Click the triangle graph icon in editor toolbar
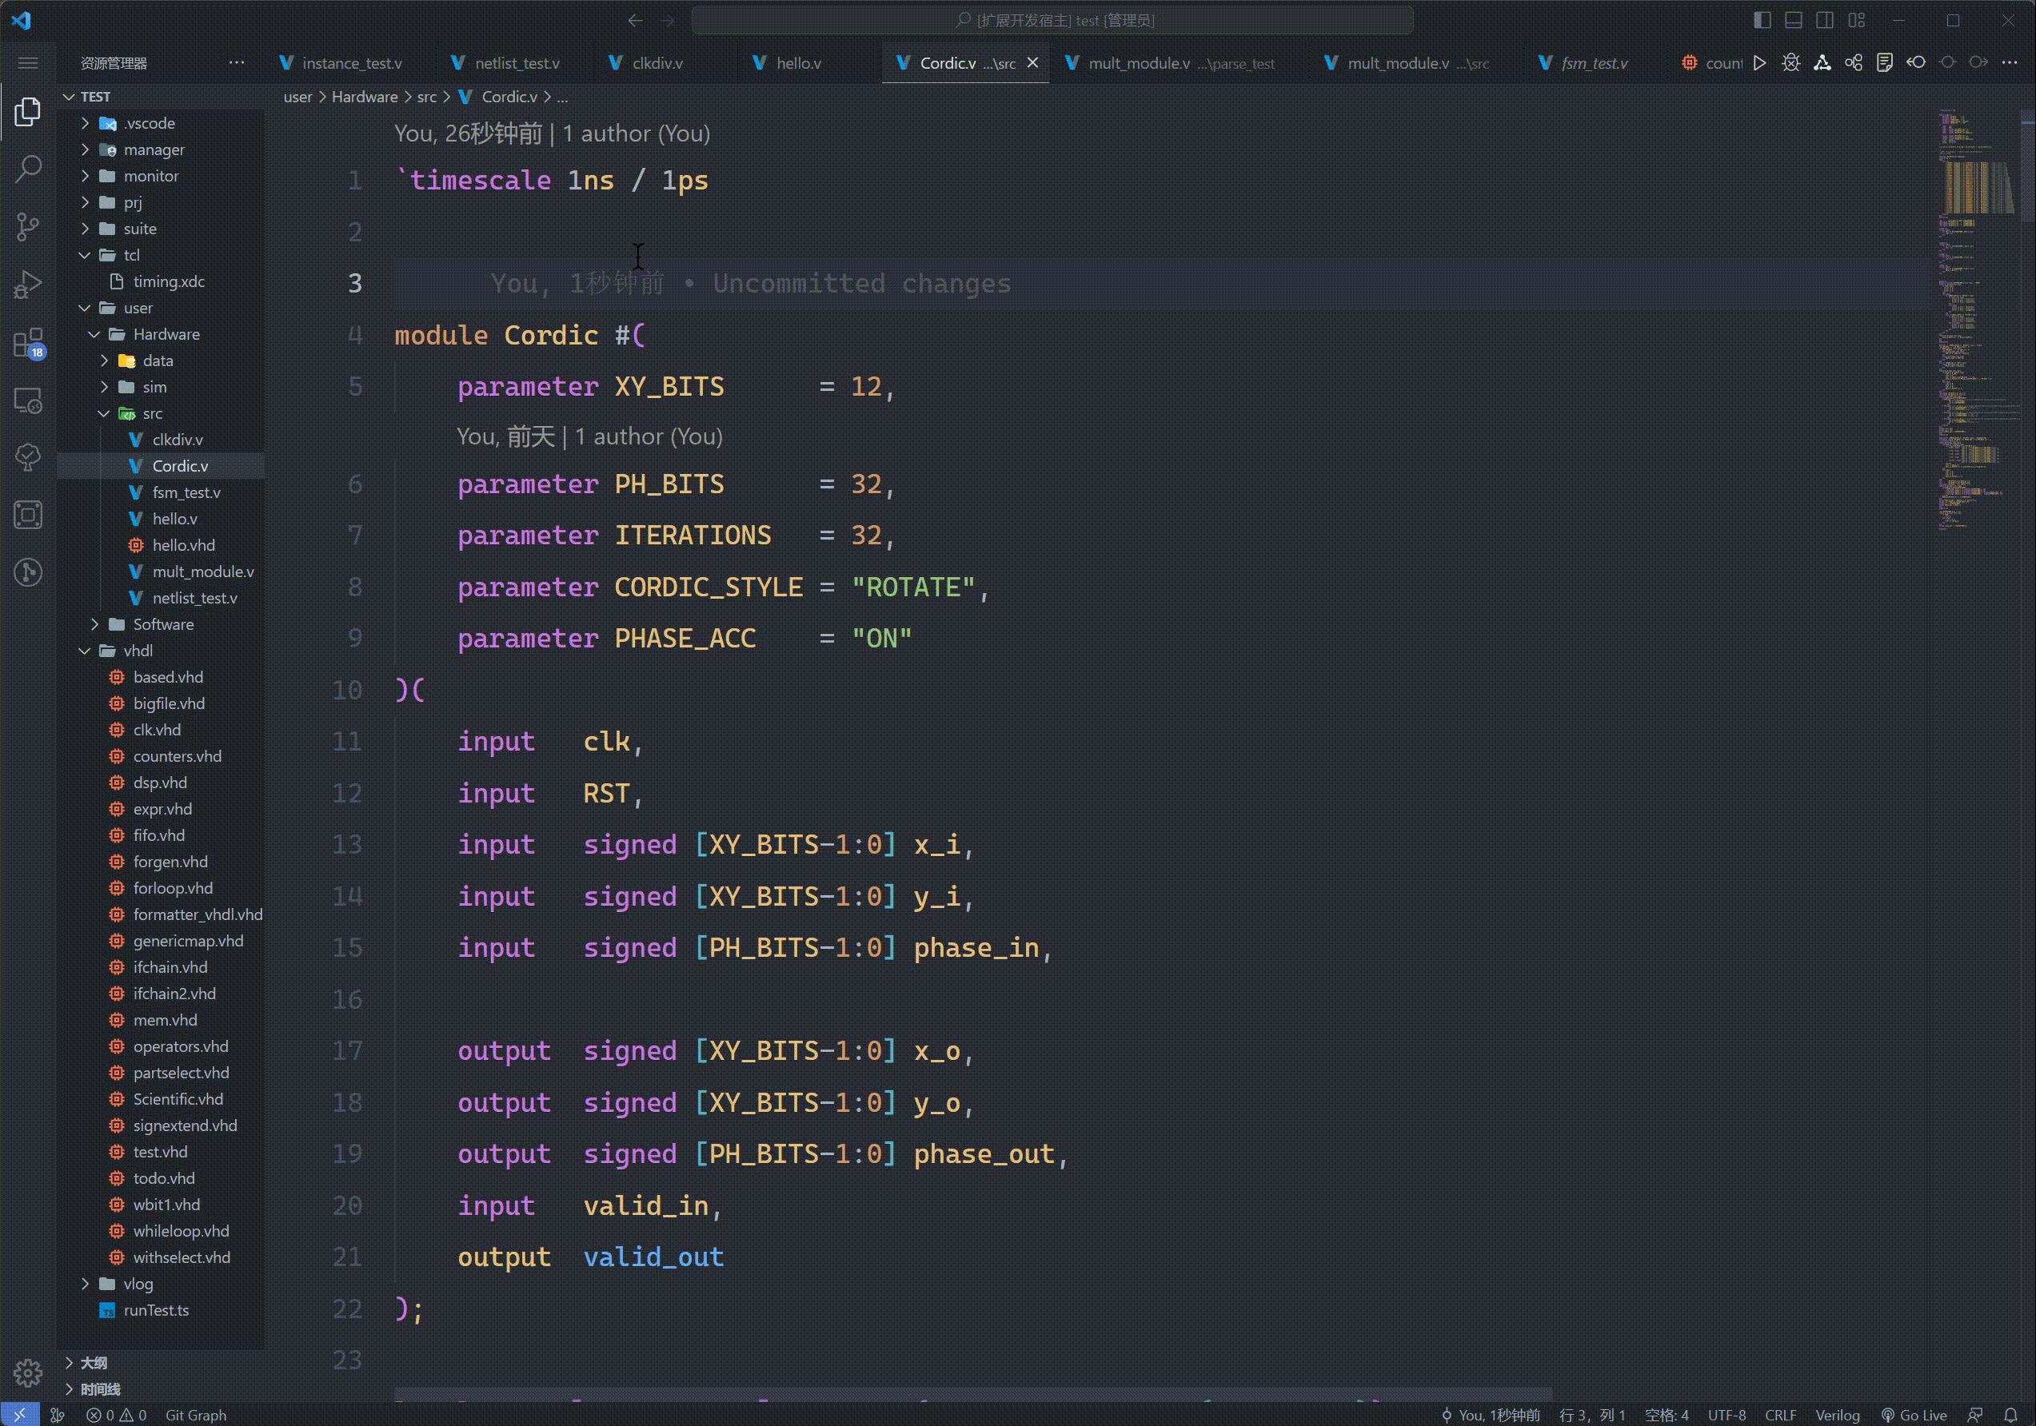 [x=1822, y=63]
